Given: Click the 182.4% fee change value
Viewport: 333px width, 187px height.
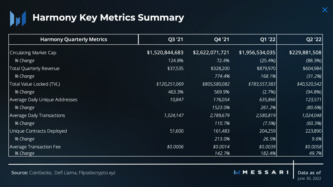Looking at the screenshot, I should coord(268,153).
